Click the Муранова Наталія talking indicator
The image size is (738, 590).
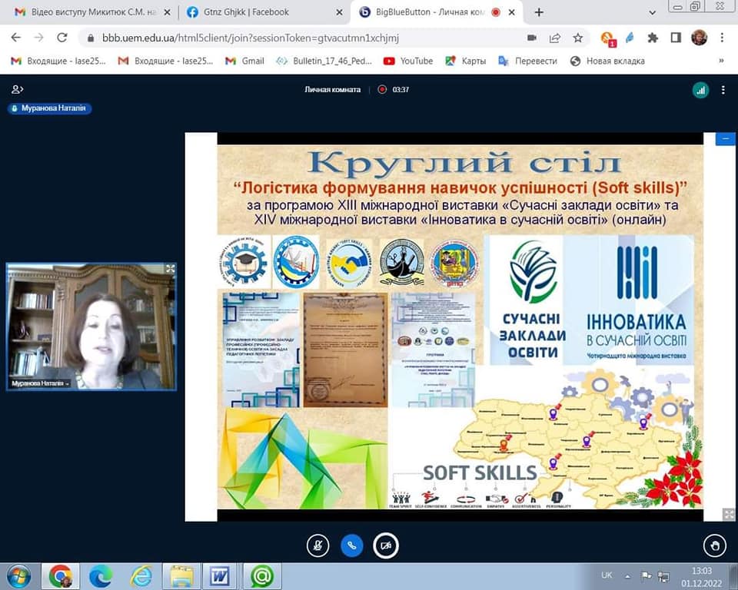pyautogui.click(x=50, y=109)
